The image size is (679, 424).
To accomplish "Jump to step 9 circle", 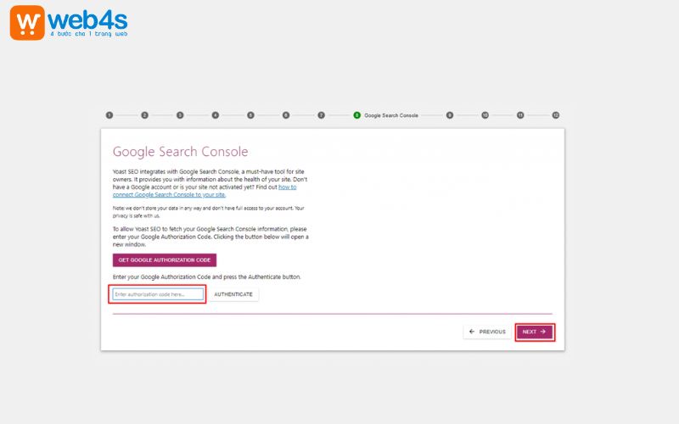I will (x=450, y=114).
